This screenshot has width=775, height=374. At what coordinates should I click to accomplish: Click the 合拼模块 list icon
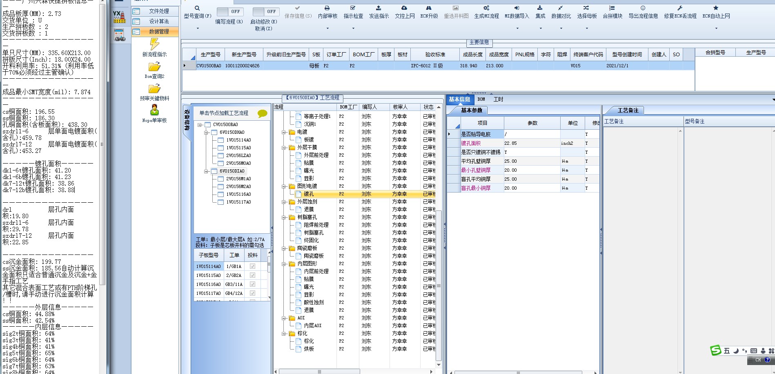click(x=612, y=8)
